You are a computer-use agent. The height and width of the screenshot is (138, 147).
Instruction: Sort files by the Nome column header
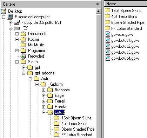tap(126, 4)
